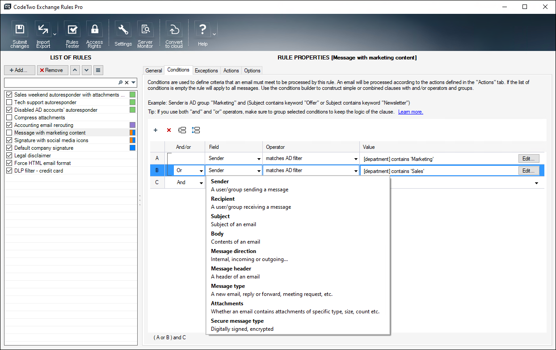This screenshot has width=556, height=350.
Task: Open the rules search filter dropdown arrow
Action: tap(133, 83)
